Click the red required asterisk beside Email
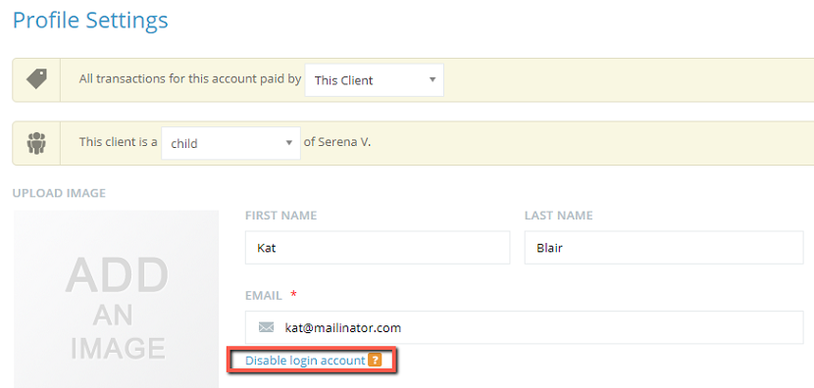This screenshot has width=814, height=388. (x=294, y=295)
